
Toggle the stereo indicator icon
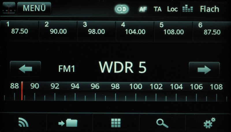122,9
